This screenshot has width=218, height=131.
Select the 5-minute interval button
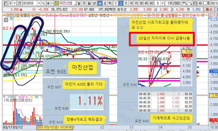click(126, 3)
